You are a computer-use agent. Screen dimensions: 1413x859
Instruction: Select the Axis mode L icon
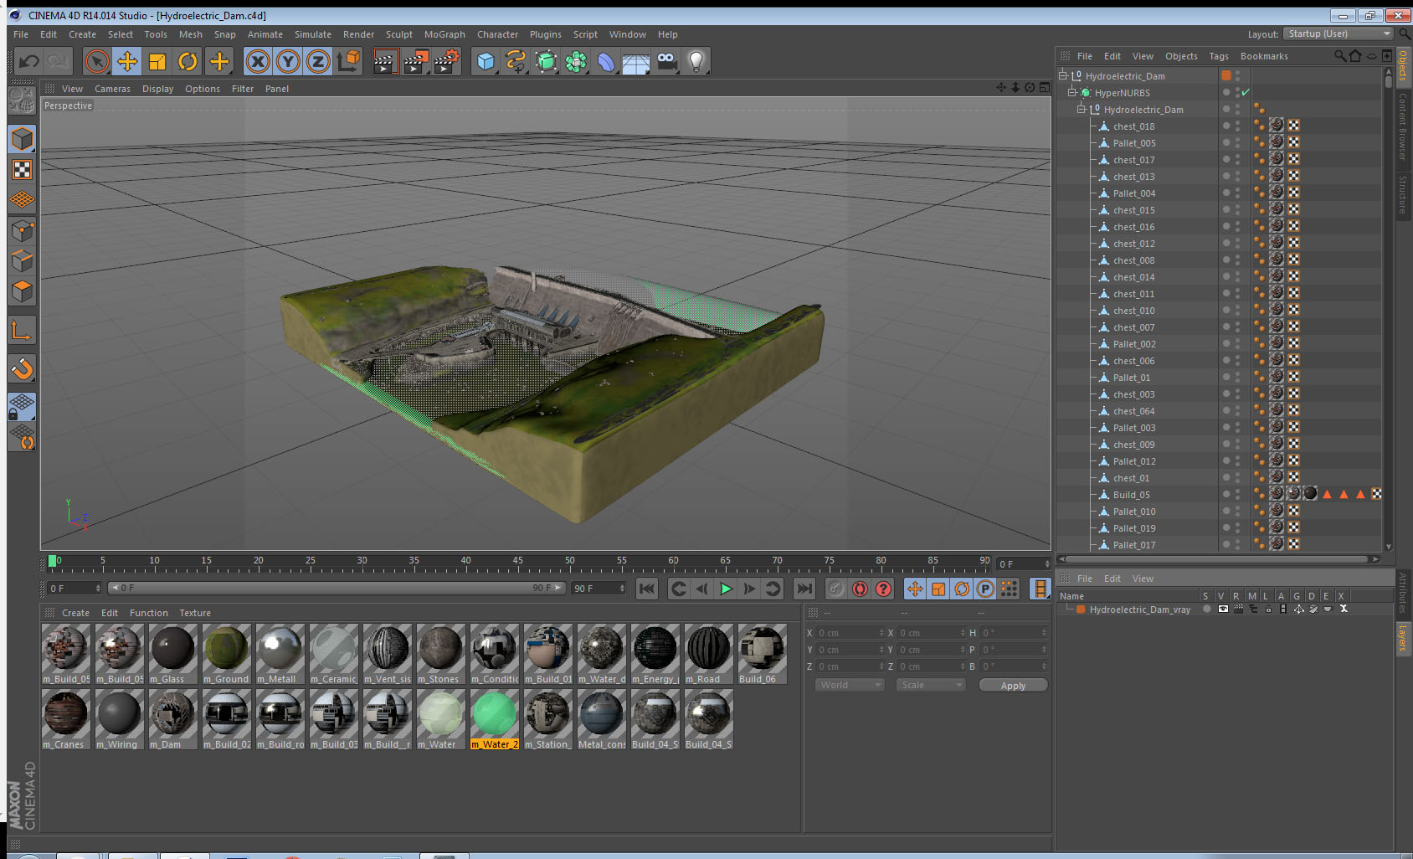[x=22, y=331]
